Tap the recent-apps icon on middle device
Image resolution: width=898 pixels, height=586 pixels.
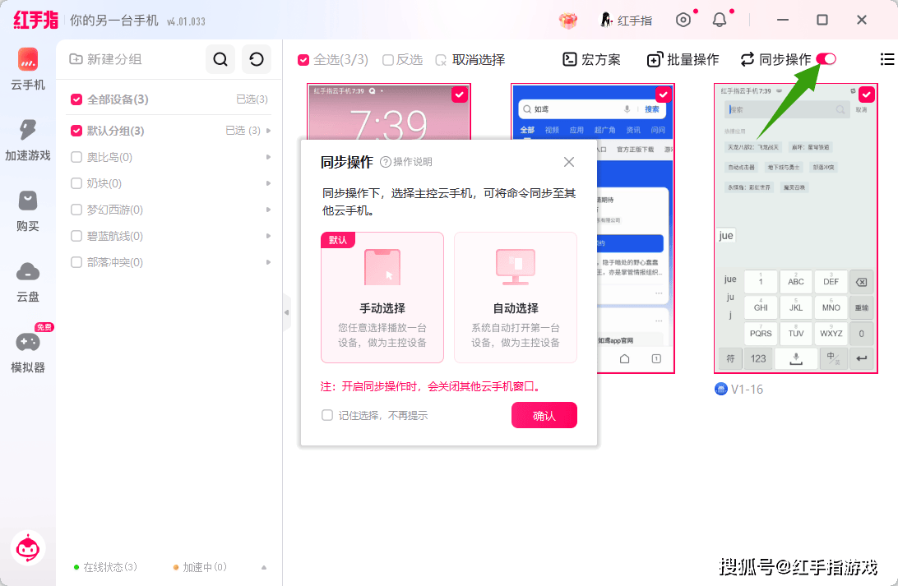point(656,359)
